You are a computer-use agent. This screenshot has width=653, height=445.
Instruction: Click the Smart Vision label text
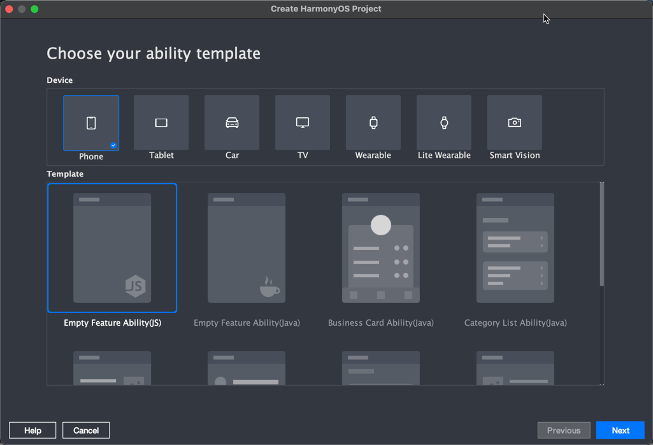coord(515,156)
